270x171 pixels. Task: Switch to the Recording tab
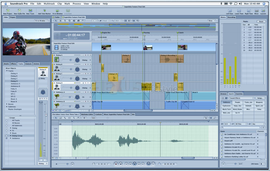click(231, 17)
